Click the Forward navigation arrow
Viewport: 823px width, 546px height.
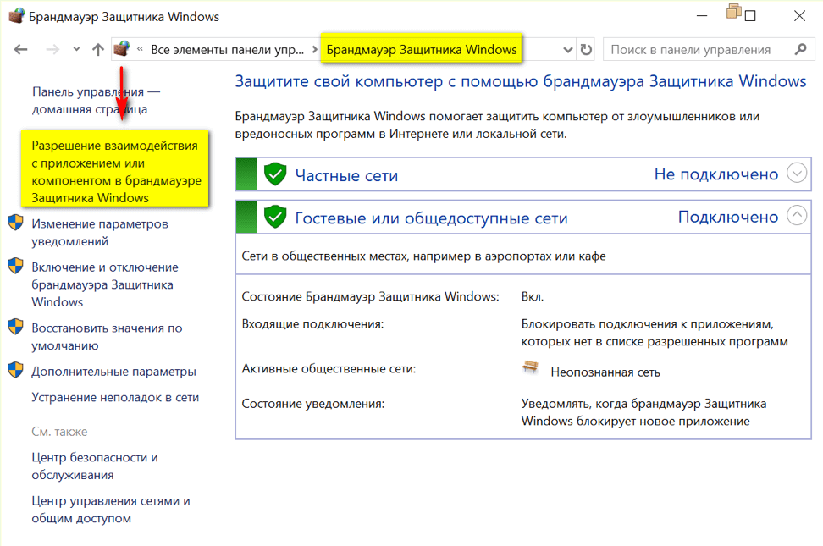(x=52, y=50)
